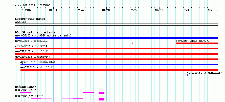Click the red esv33657 variant bar

pos(197,43)
